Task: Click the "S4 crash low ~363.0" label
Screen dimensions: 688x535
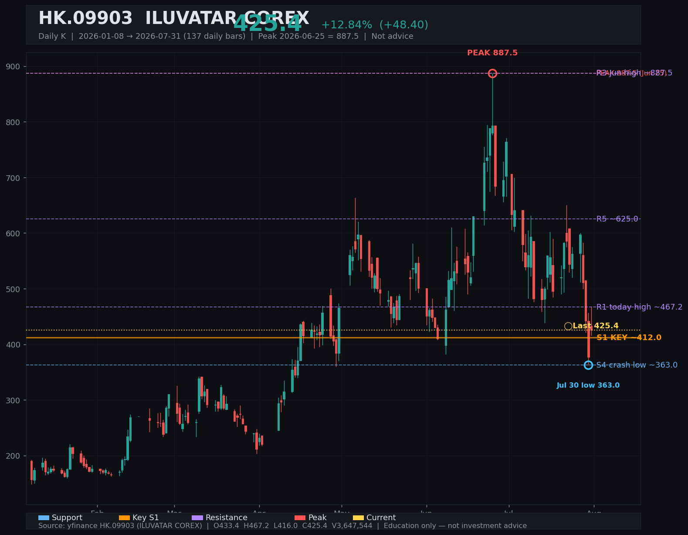Action: 637,365
